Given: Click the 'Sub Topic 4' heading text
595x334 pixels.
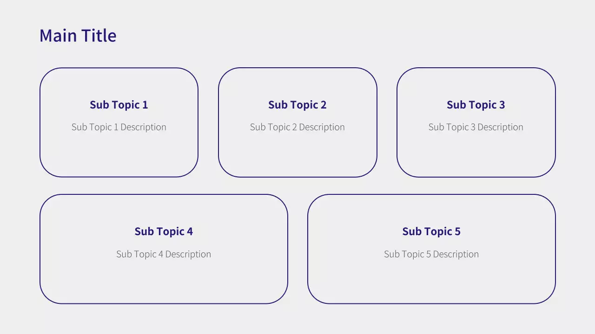Looking at the screenshot, I should tap(164, 231).
